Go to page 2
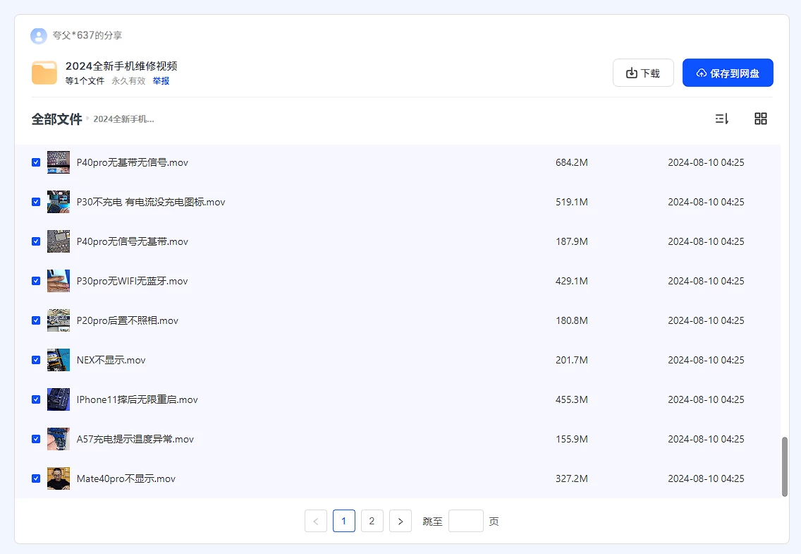 (372, 522)
